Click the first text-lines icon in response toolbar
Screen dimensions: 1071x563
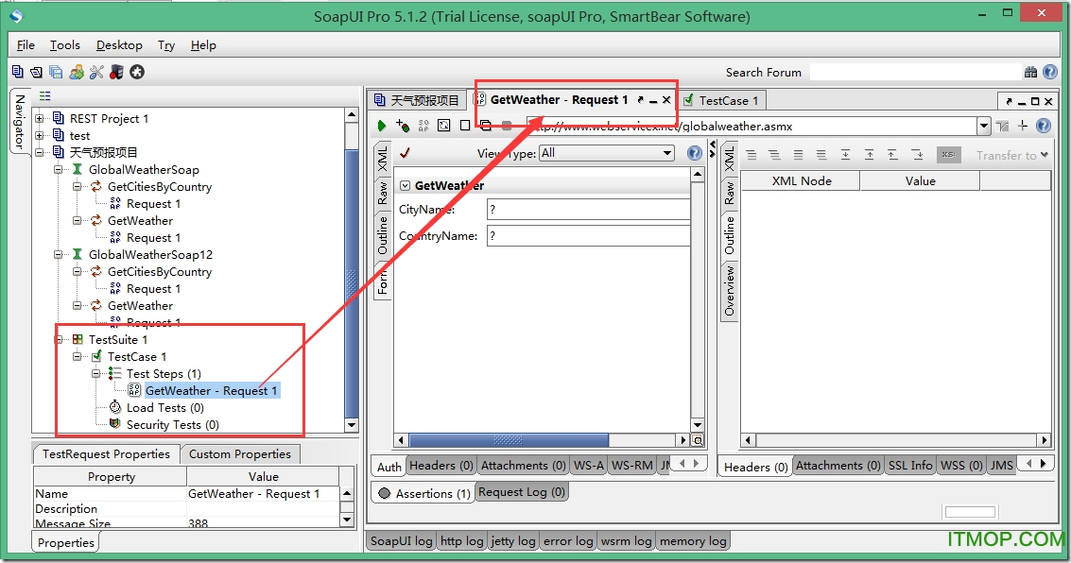click(x=751, y=155)
